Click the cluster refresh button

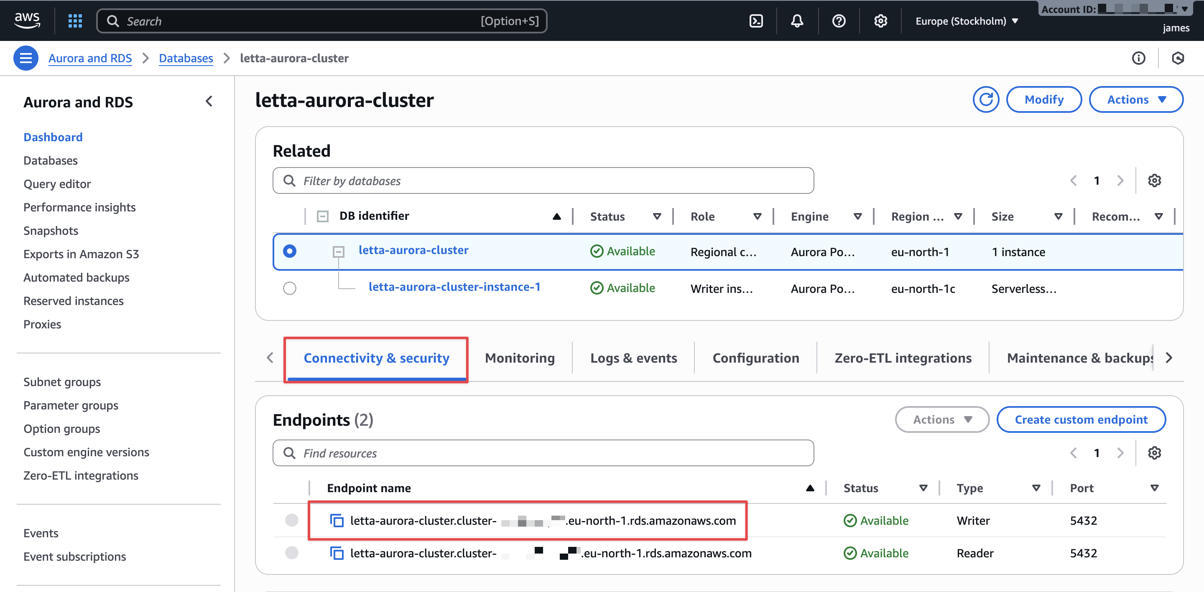tap(986, 99)
